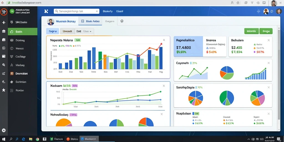Image resolution: width=284 pixels, height=142 pixels.
Task: Open the Chrome icon in taskbar
Action: [x=37, y=139]
